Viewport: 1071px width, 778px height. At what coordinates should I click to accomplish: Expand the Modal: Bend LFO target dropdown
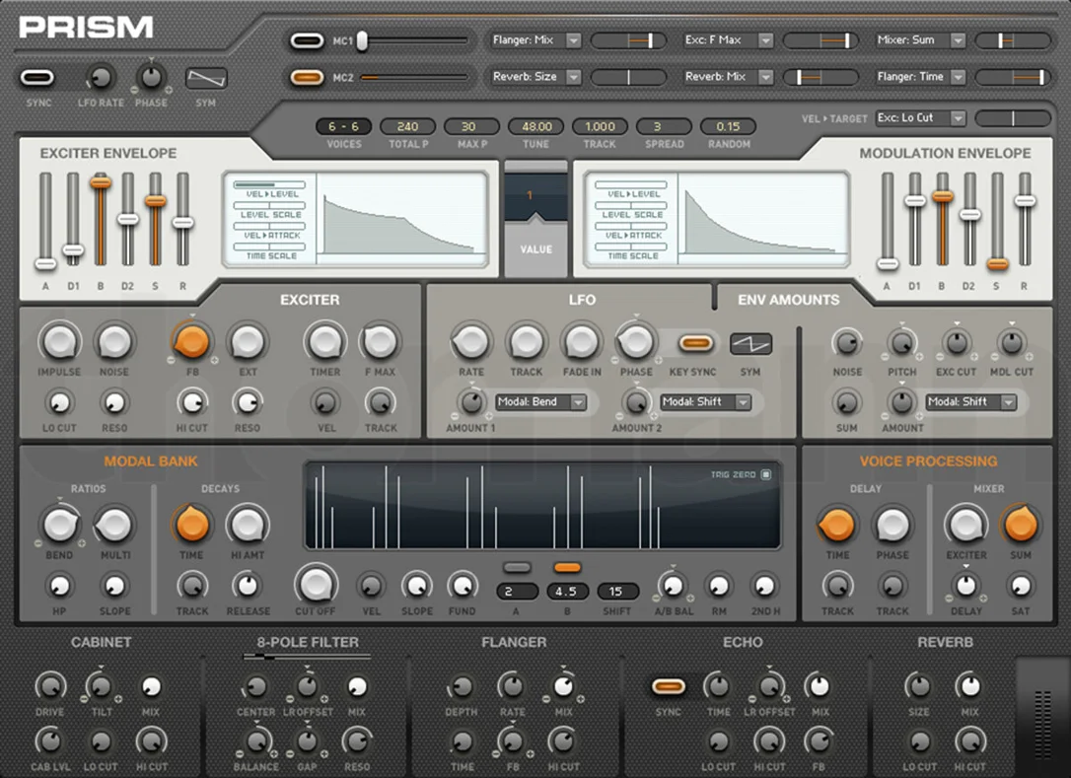pyautogui.click(x=540, y=401)
